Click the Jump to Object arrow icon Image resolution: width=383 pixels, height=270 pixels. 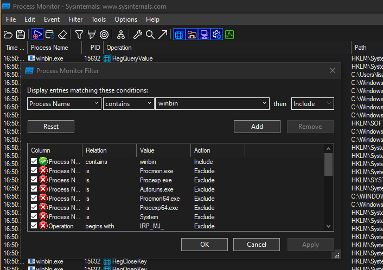(x=163, y=35)
